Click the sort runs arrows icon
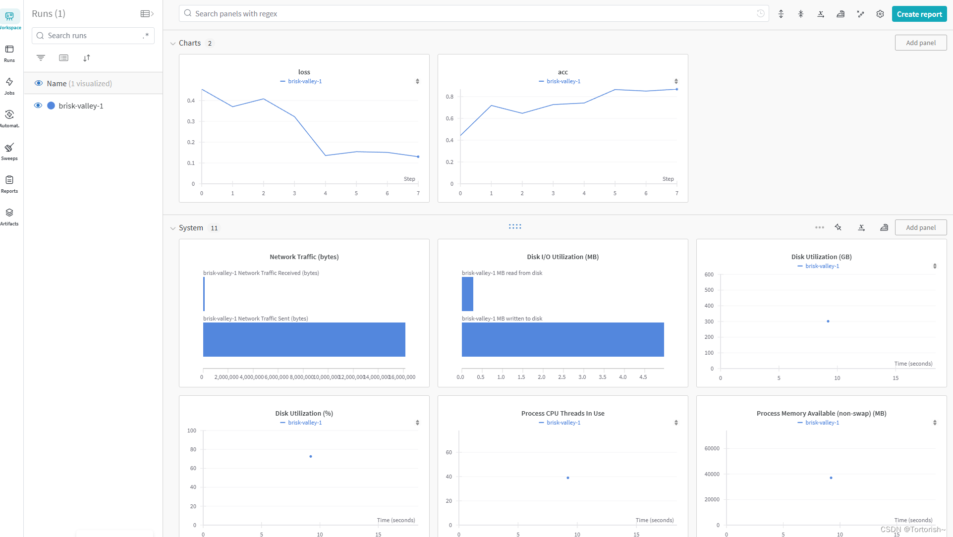Screen dimensions: 953x537 pyautogui.click(x=87, y=58)
